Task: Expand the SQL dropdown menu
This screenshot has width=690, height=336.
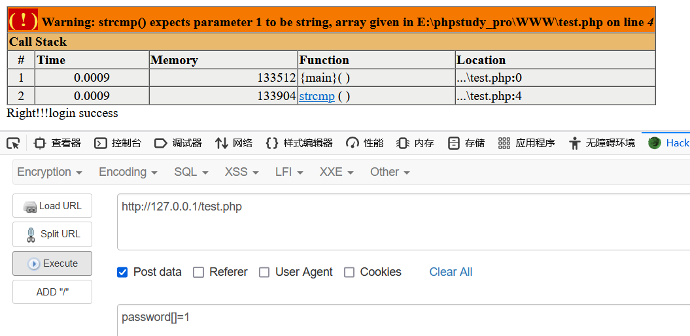Action: click(191, 172)
